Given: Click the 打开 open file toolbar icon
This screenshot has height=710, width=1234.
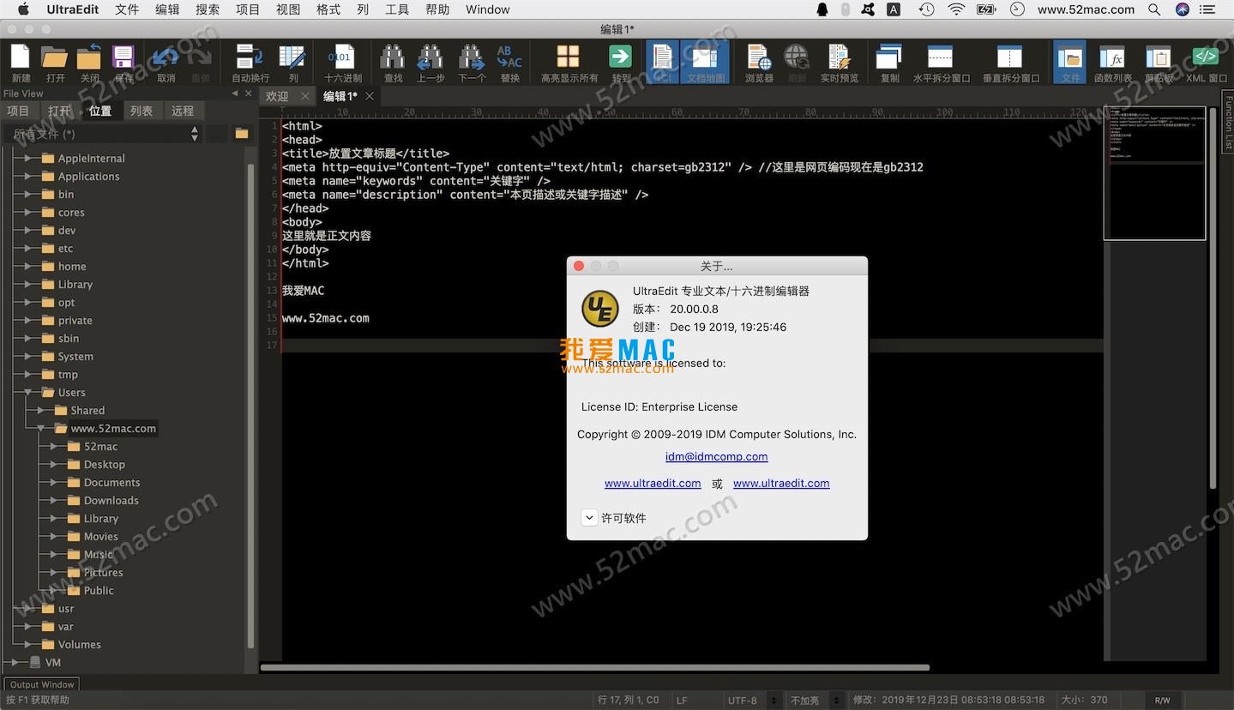Looking at the screenshot, I should click(x=55, y=62).
